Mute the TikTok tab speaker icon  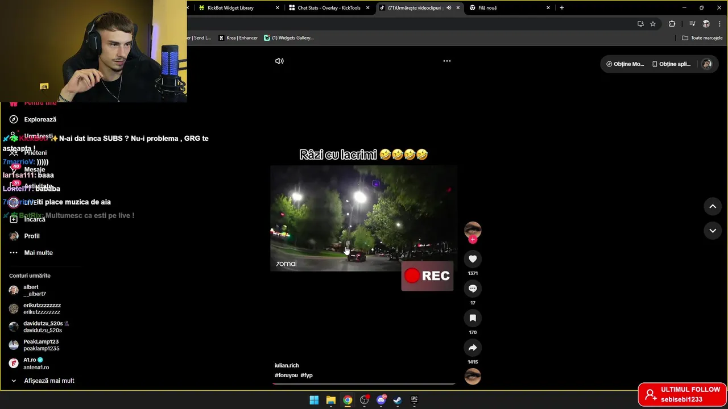(x=449, y=8)
